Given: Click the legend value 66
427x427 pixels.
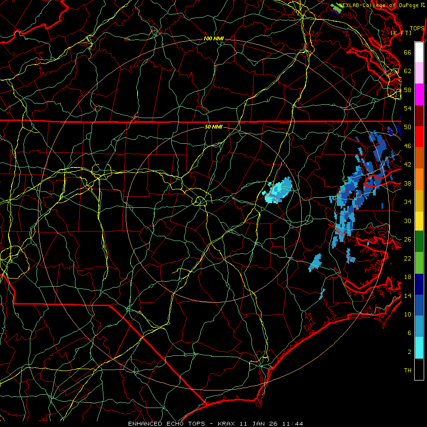Looking at the screenshot, I should tap(408, 52).
